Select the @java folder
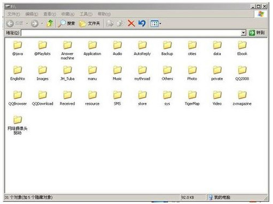Screen dimensions: 273x204 tap(17, 48)
